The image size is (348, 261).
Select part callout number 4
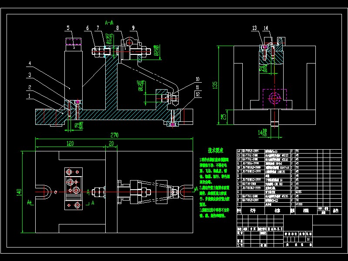(x=30, y=63)
